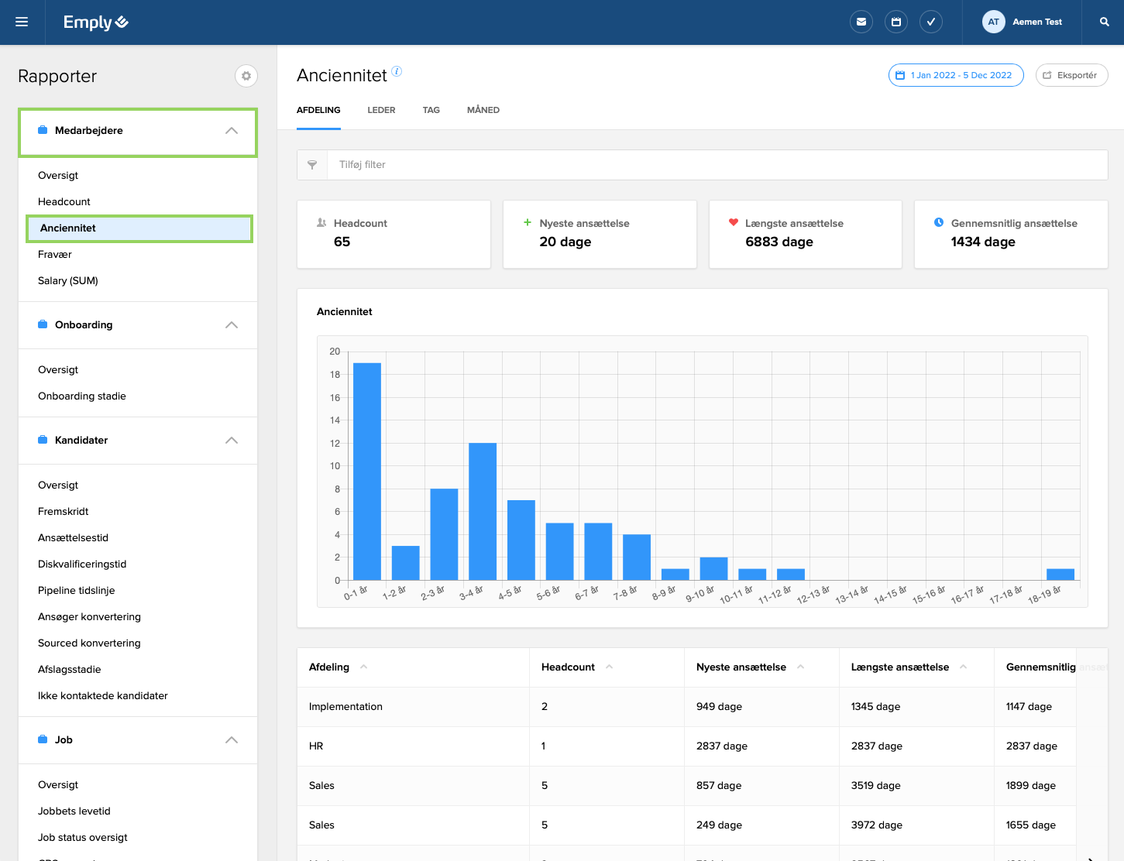This screenshot has width=1124, height=861.
Task: Switch to the LEDER tab
Action: tap(381, 110)
